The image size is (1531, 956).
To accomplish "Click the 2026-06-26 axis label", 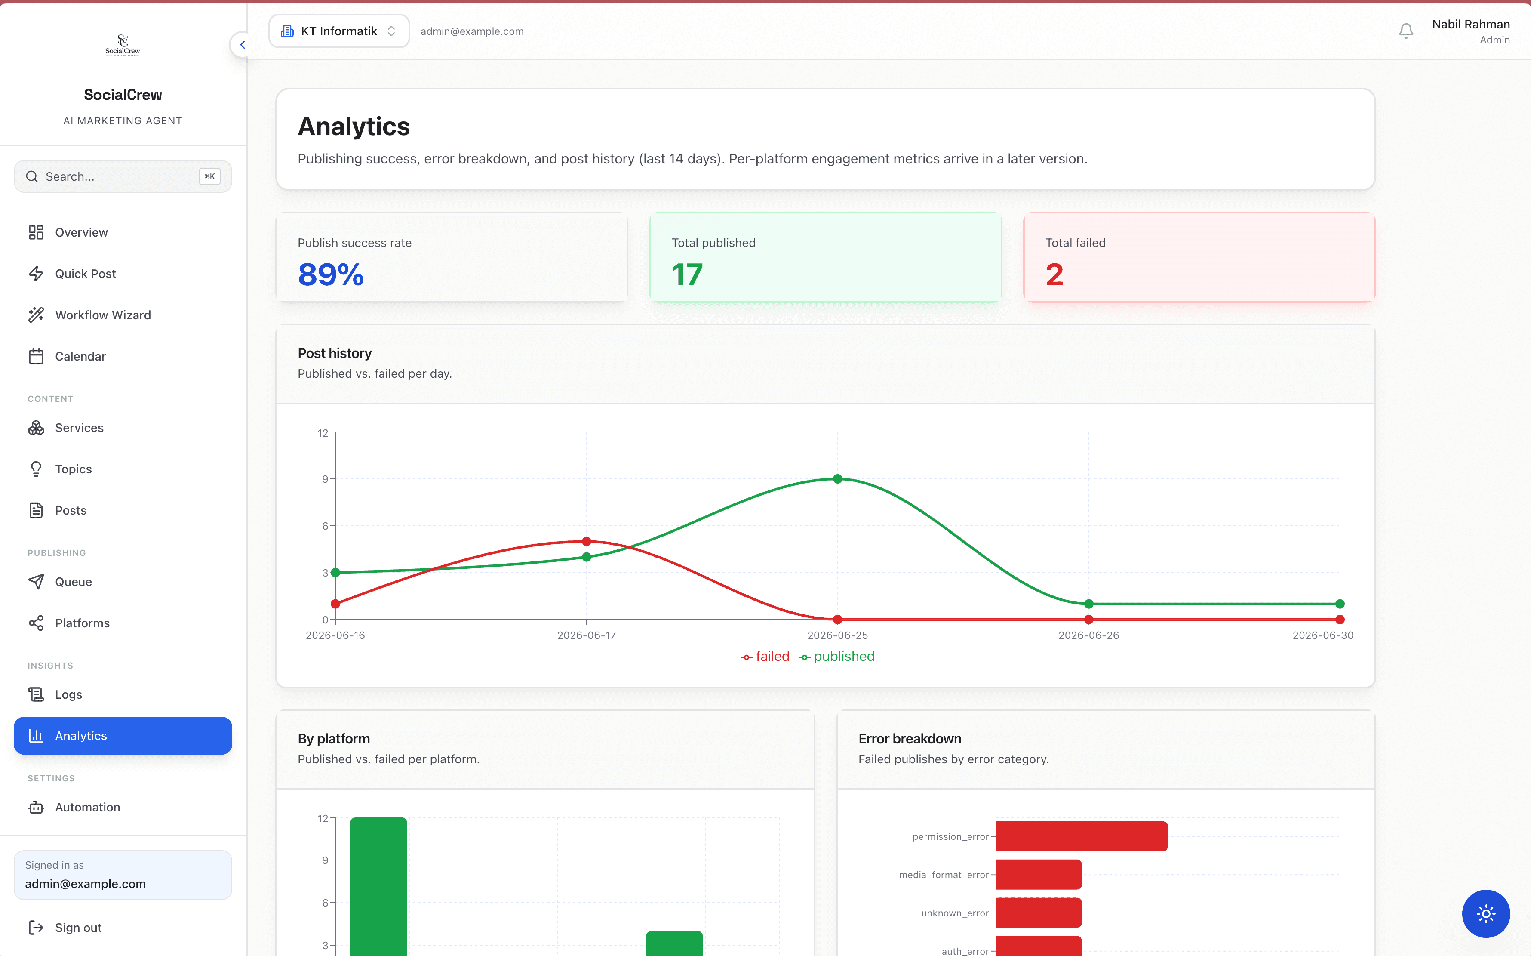I will click(1089, 635).
